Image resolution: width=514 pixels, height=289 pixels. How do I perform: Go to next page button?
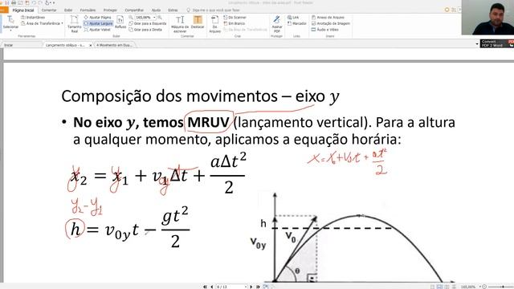pyautogui.click(x=251, y=287)
